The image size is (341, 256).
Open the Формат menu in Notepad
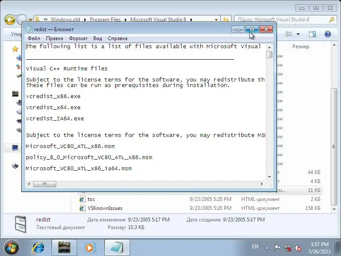click(78, 38)
